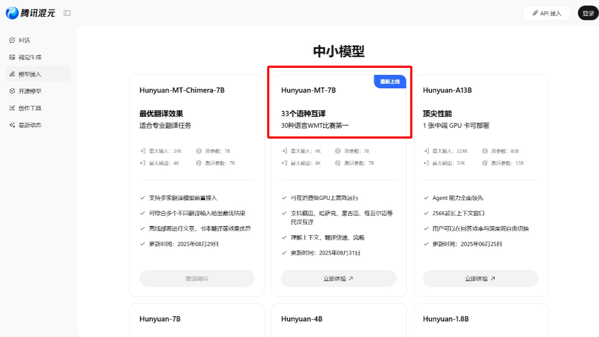This screenshot has height=337, width=599.
Task: Click 离线部署进行文章、书本翻译等效果优异 text
Action: (x=200, y=229)
